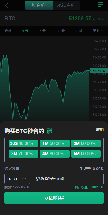Click the 51450.00 axis label
108x215 pixels.
99,41
